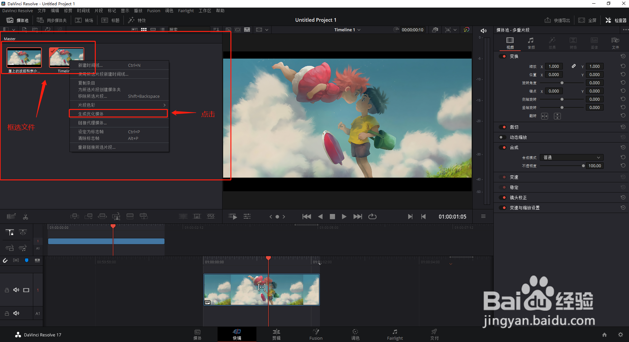Open the 同步媒体夹 sync bin
The image size is (629, 342).
point(52,20)
